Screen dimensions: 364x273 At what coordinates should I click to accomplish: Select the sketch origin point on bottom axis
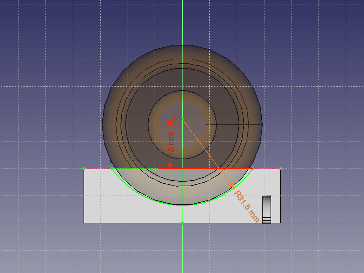(182, 223)
